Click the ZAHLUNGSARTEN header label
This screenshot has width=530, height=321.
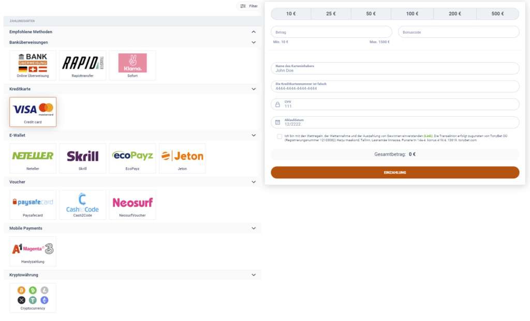click(x=22, y=21)
